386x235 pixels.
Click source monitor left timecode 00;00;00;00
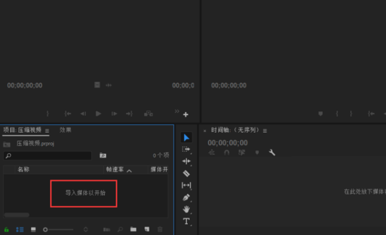click(x=24, y=85)
